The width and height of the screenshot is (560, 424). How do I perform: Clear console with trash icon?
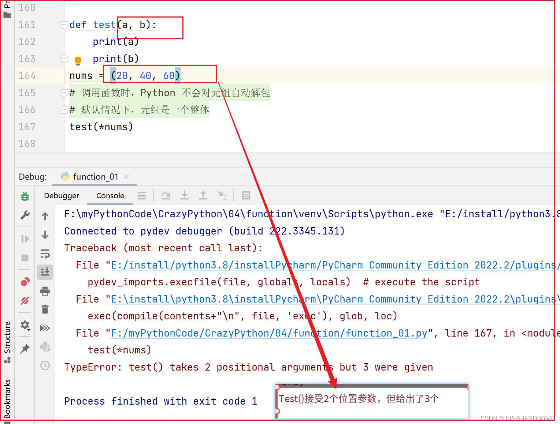point(45,309)
